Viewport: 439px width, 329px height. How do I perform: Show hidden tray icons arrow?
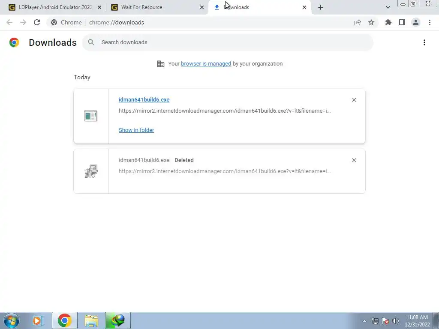click(x=364, y=321)
